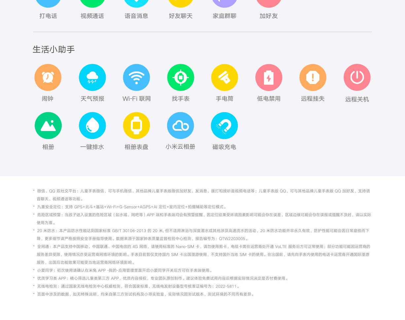The height and width of the screenshot is (320, 405).
Task: Click the 好友聊天 label
Action: click(x=181, y=16)
